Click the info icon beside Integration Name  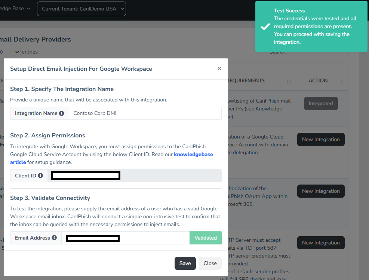[x=61, y=113]
